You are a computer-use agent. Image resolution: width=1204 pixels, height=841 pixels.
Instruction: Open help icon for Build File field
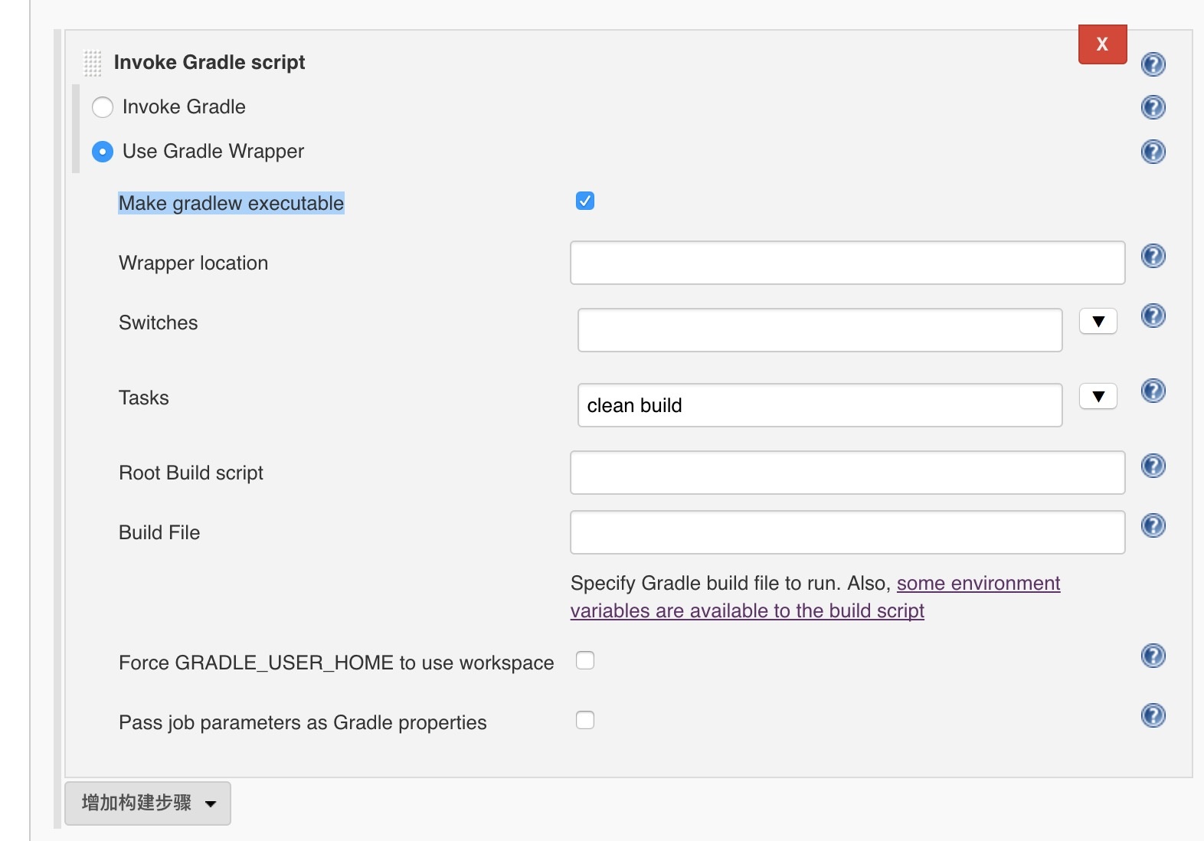1153,525
